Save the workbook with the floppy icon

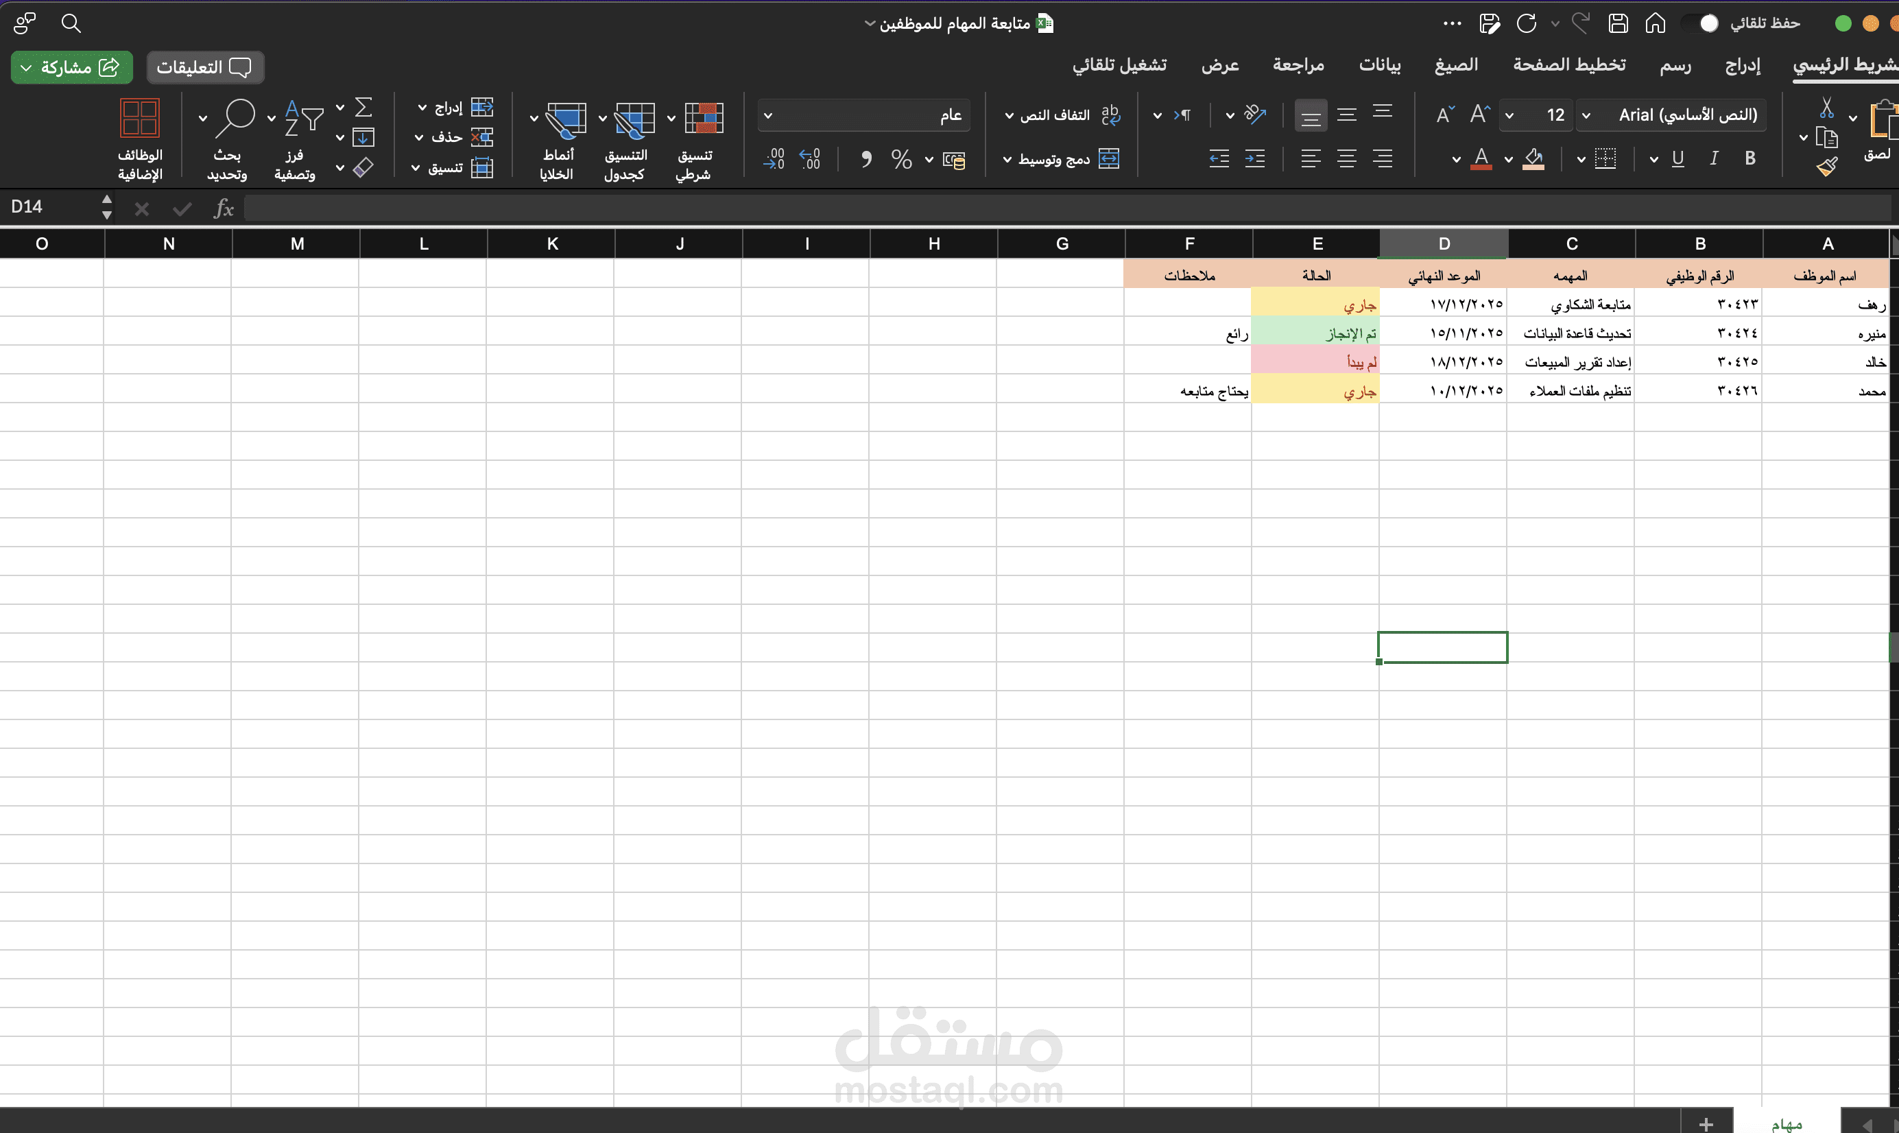1618,24
